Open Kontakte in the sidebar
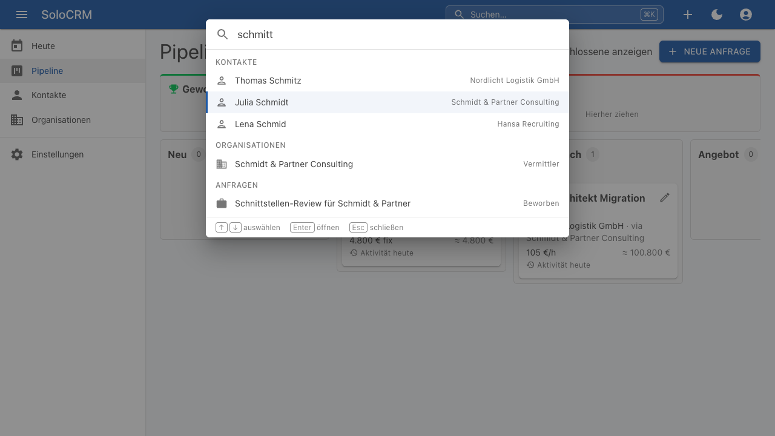 click(73, 95)
